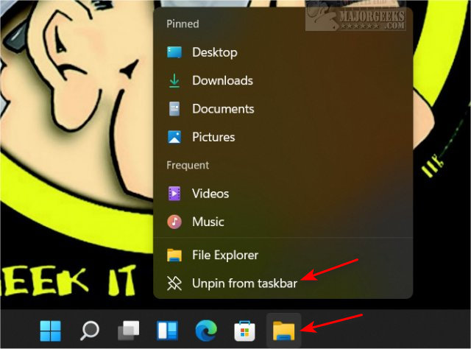Viewport: 471px width, 349px height.
Task: Open pinned Pictures entry
Action: click(x=283, y=137)
